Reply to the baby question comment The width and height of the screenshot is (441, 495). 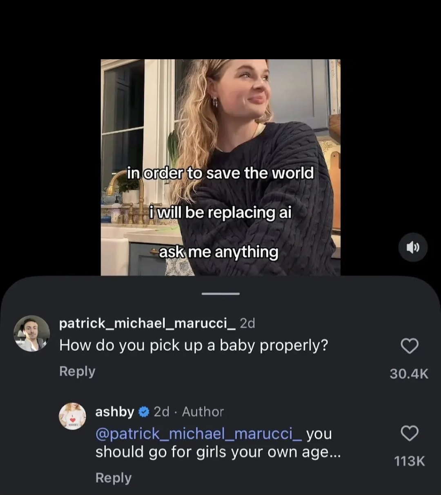(x=77, y=371)
